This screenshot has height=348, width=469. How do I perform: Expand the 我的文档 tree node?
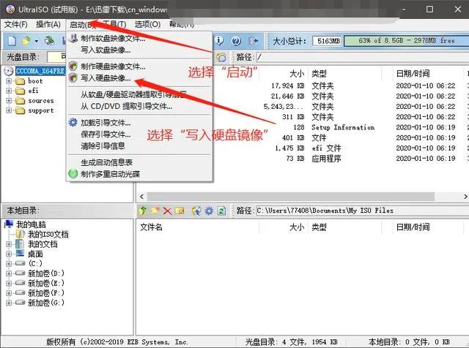(x=9, y=244)
